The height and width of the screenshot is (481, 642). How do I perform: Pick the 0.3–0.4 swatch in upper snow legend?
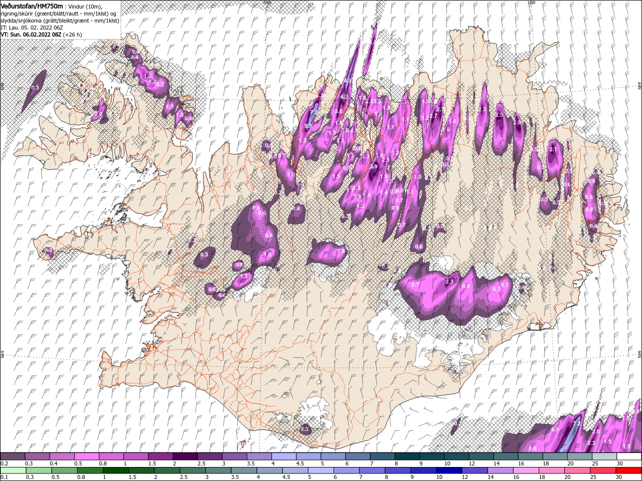point(37,456)
